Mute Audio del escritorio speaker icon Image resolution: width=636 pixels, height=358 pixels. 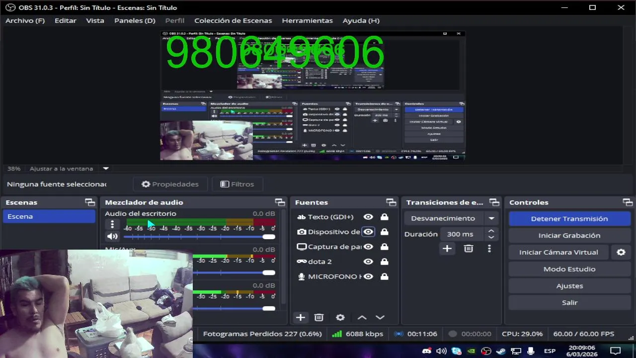coord(113,237)
